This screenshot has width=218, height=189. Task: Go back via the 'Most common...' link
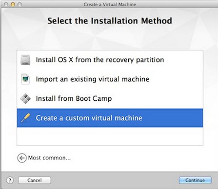tap(49, 158)
